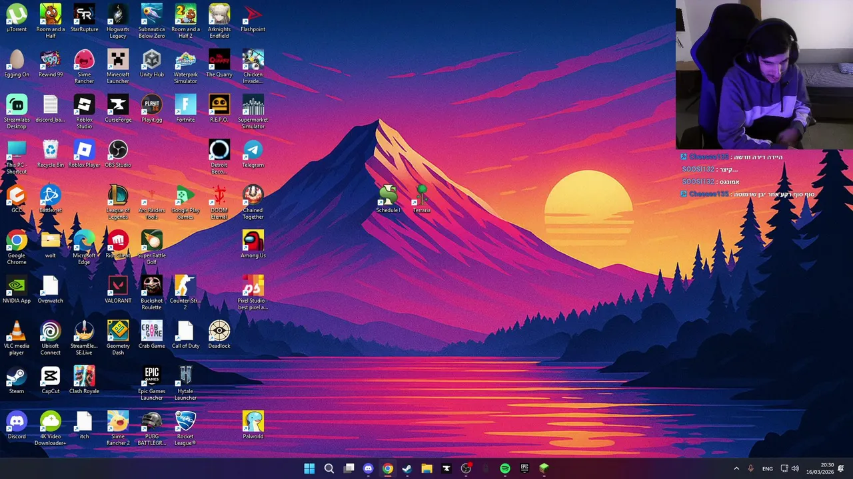Launch VALORANT from the desktop

click(x=118, y=290)
